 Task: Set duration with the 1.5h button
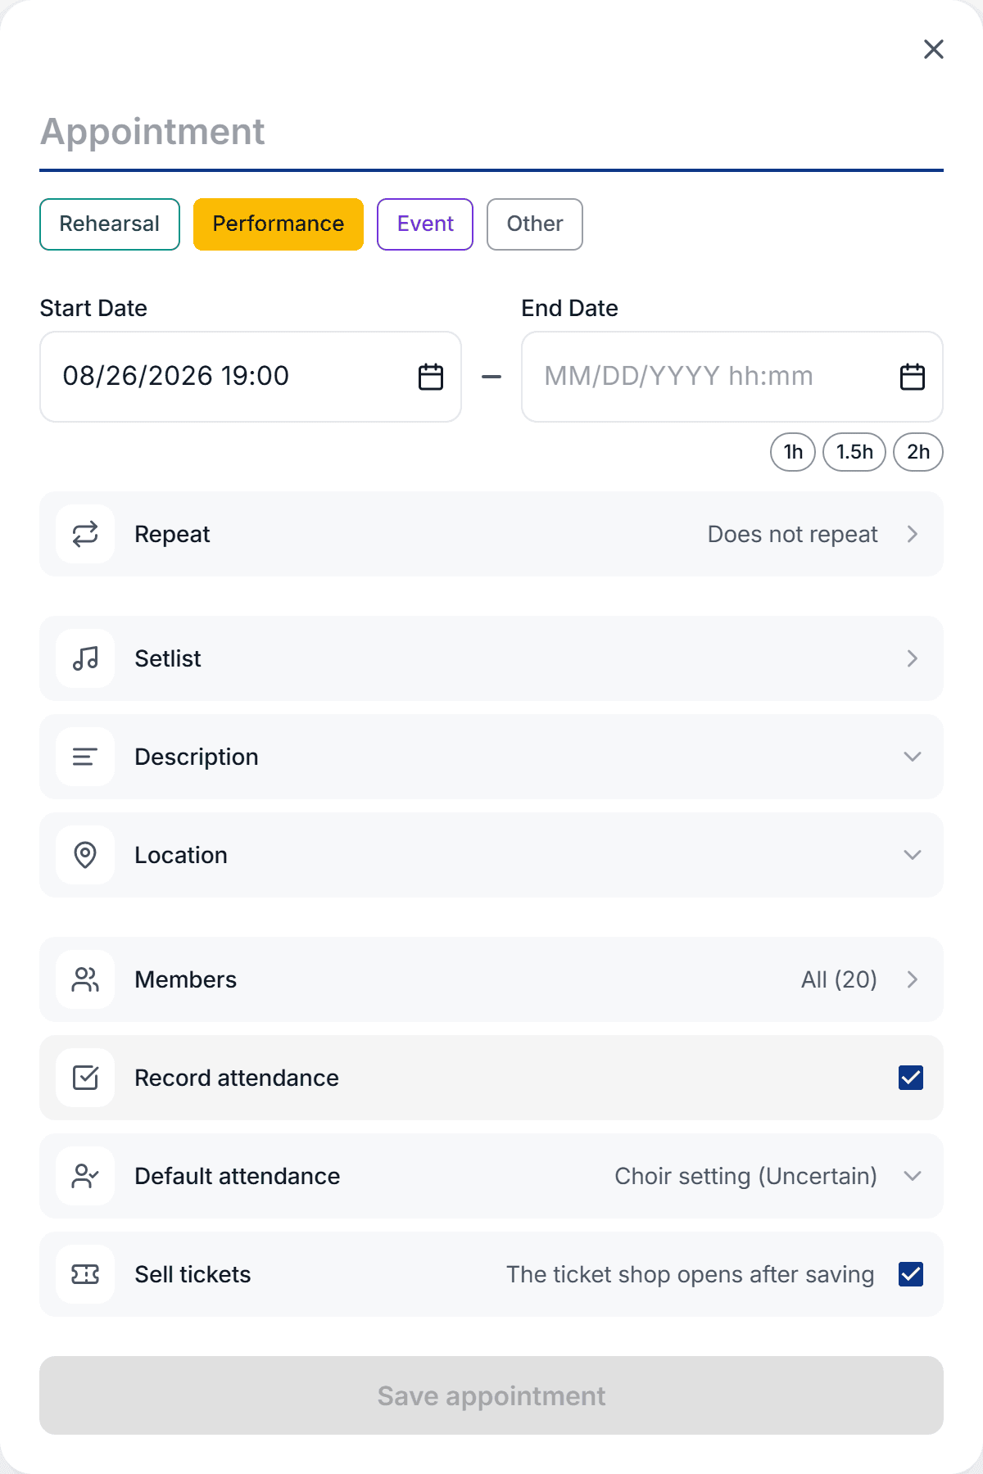854,452
